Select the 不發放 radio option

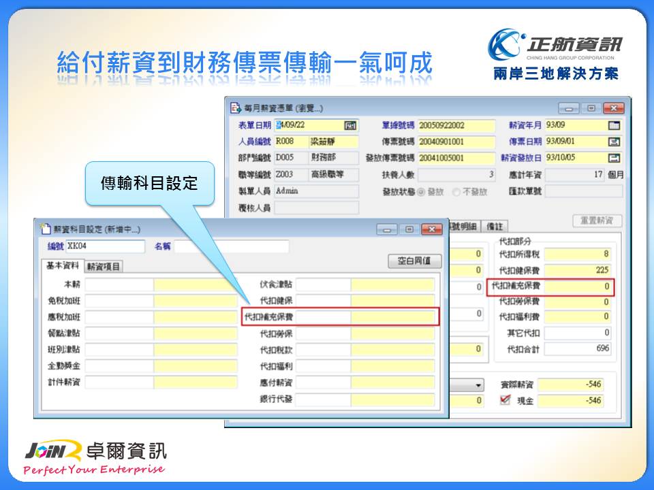click(456, 192)
